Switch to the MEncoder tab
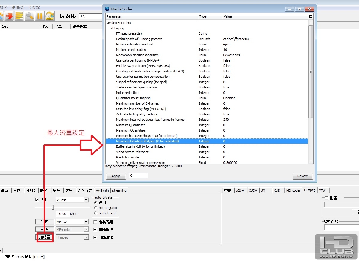Viewport: 359px width, 261px height. pos(293,190)
